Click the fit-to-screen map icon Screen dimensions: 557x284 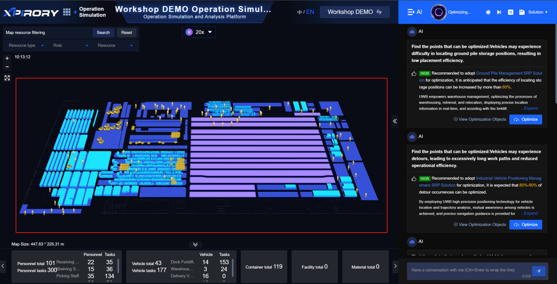tap(7, 78)
